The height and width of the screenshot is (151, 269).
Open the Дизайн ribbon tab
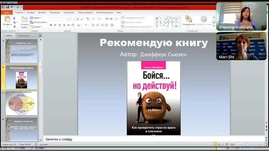[42, 13]
